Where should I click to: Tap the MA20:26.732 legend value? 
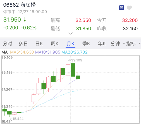(x=75, y=52)
